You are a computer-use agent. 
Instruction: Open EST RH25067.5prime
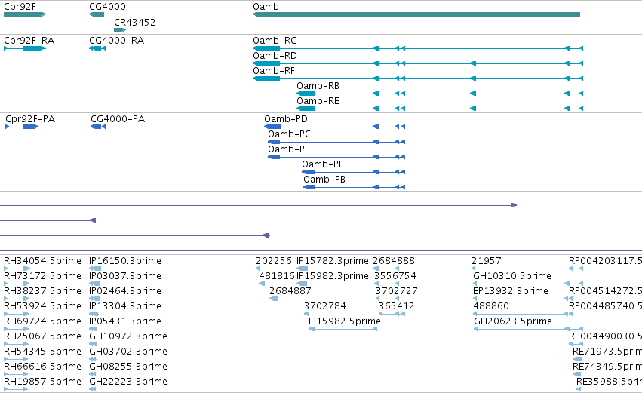click(x=42, y=336)
